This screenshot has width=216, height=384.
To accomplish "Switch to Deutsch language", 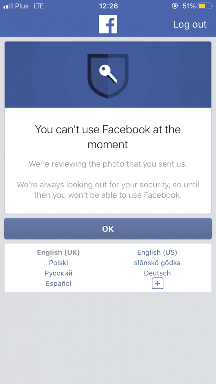I will point(157,273).
